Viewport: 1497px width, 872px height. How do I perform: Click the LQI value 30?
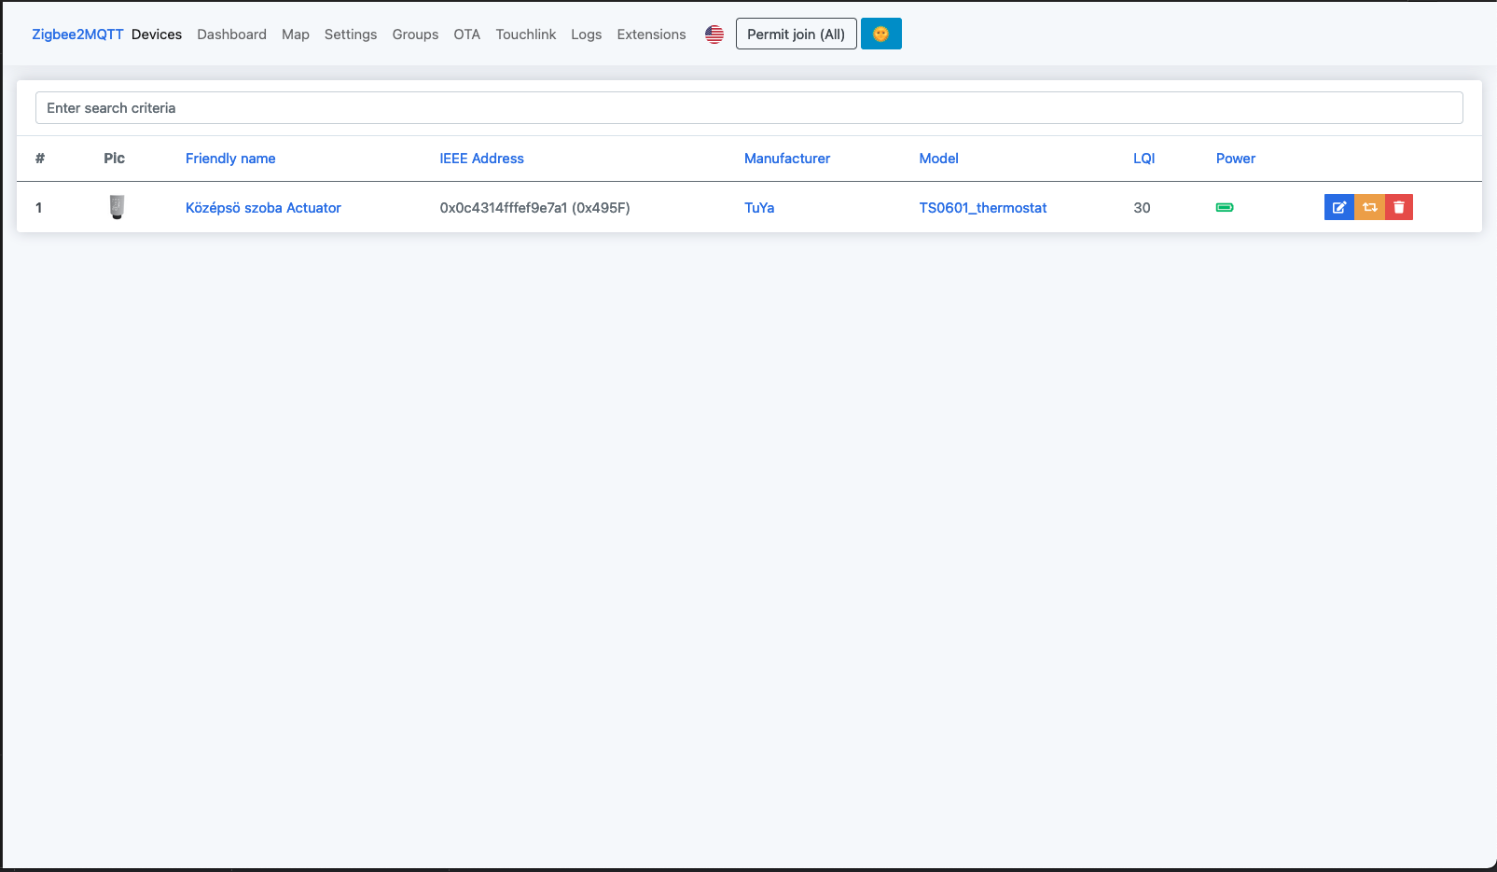tap(1142, 208)
